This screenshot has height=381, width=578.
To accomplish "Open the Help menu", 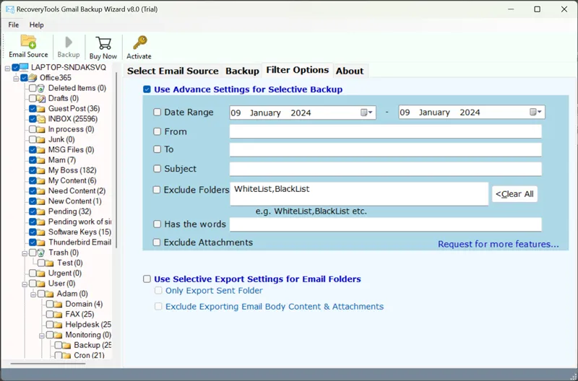I will (x=36, y=25).
